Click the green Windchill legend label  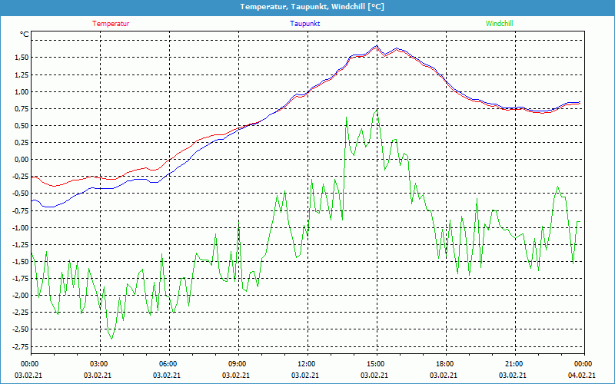(x=499, y=24)
